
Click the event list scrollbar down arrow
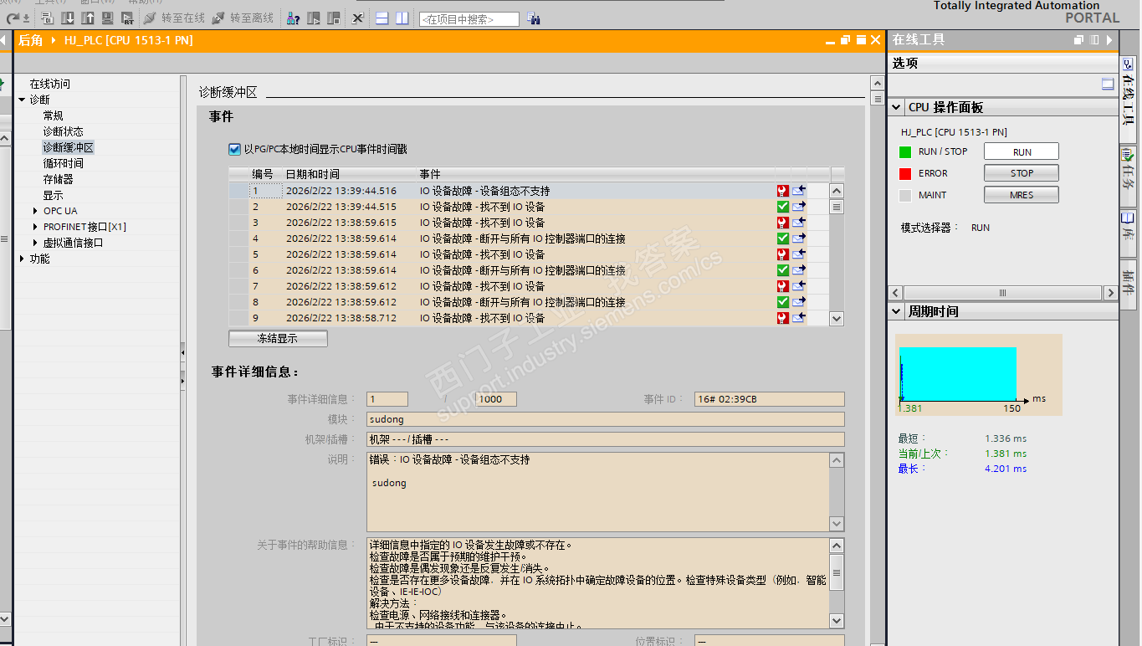837,319
